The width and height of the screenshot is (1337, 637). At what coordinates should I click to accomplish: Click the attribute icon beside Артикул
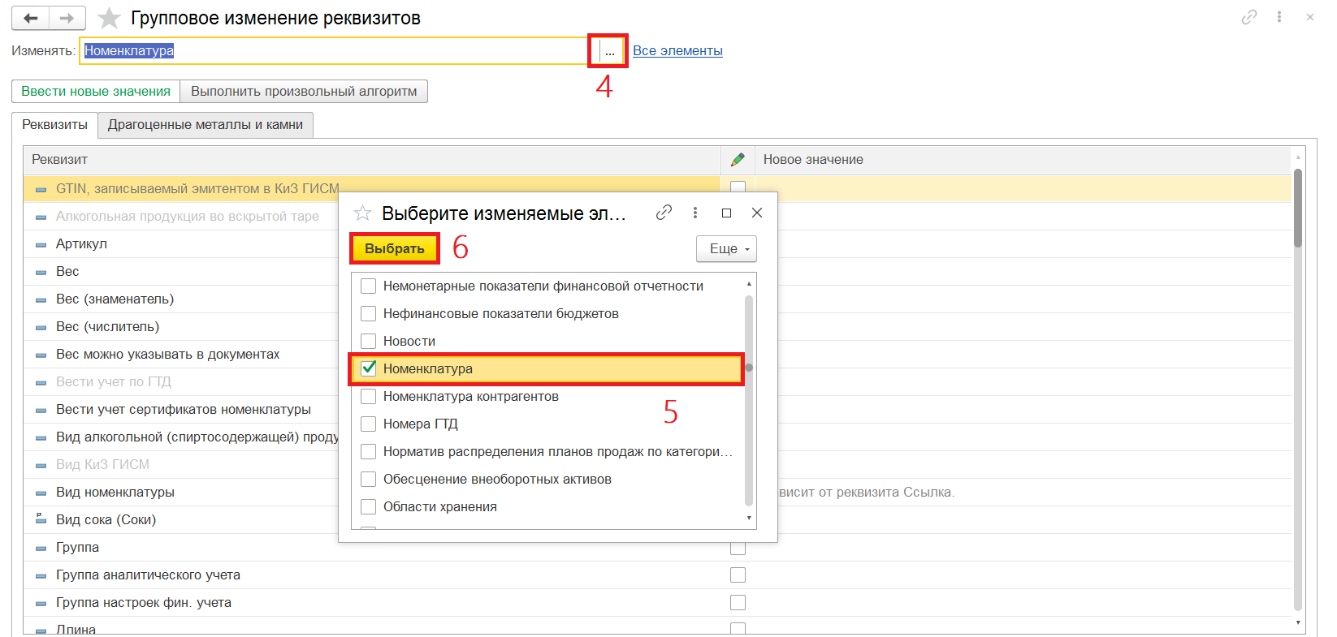coord(41,244)
